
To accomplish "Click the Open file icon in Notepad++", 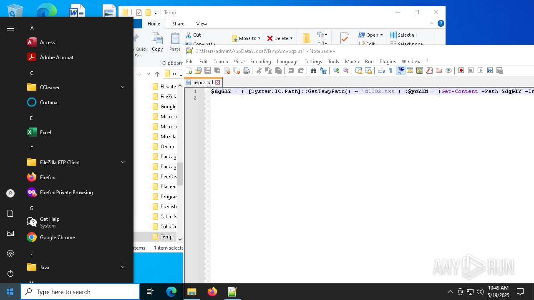I will coord(198,70).
